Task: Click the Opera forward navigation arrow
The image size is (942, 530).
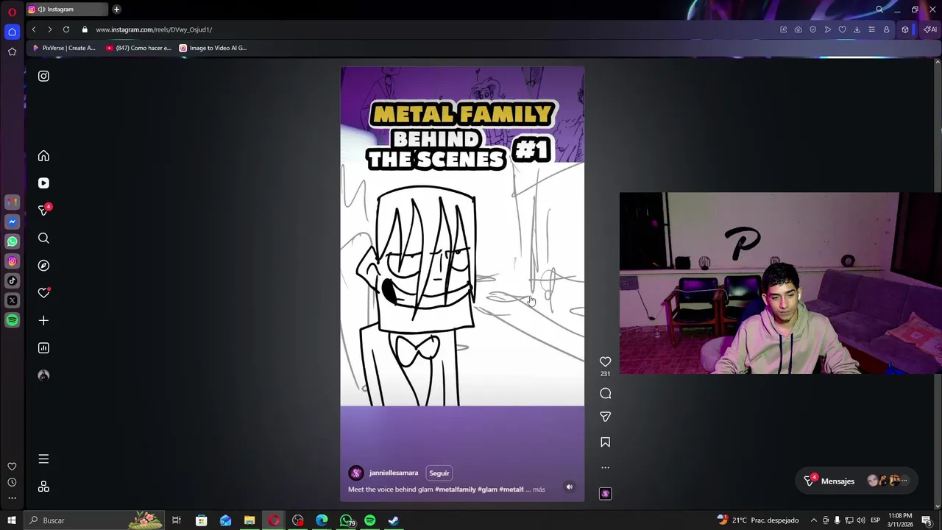Action: (49, 29)
